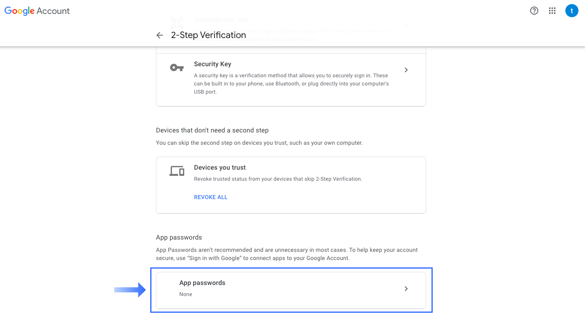Viewport: 585px width, 314px height.
Task: Click the back arrow next to 2-Step Verification
Action: coord(159,35)
